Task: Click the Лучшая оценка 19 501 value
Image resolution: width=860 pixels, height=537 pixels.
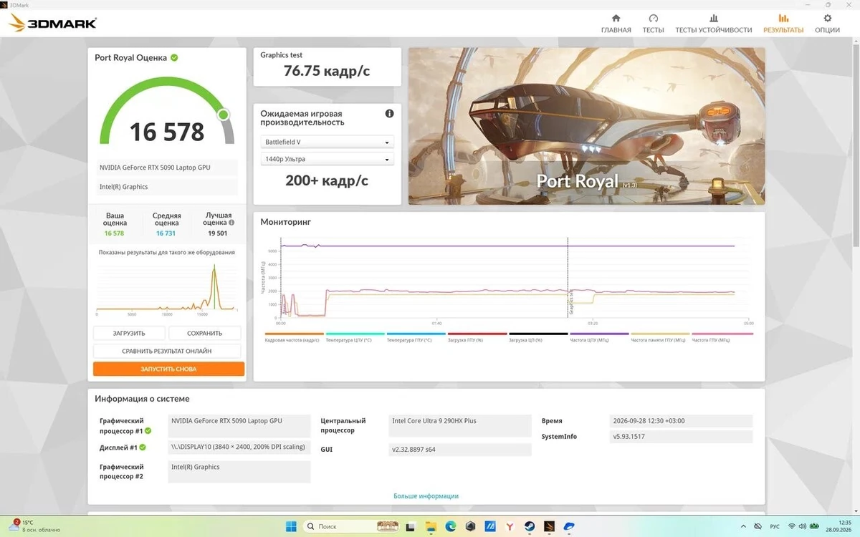Action: pos(217,233)
